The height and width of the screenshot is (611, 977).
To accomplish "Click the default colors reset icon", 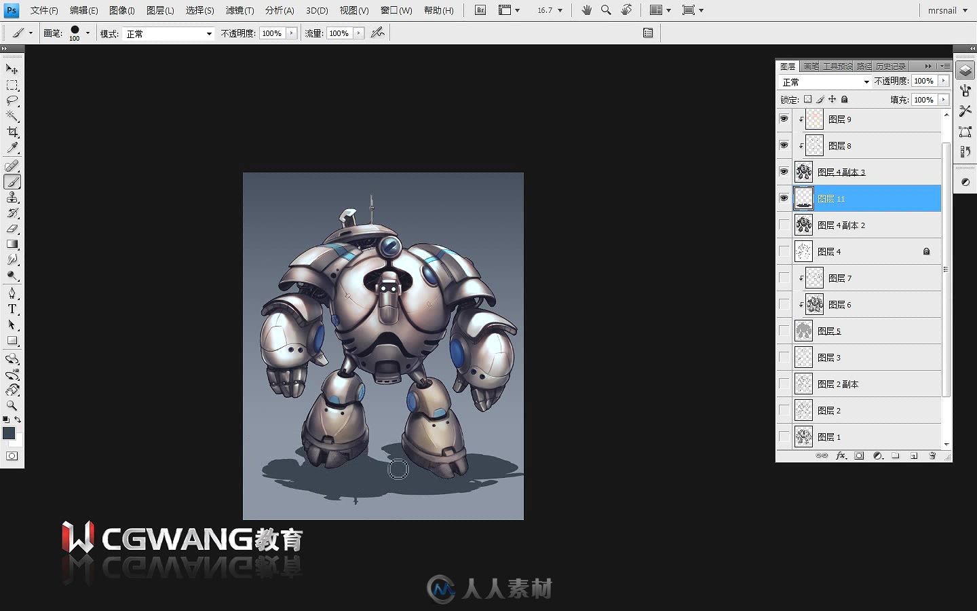I will click(6, 420).
